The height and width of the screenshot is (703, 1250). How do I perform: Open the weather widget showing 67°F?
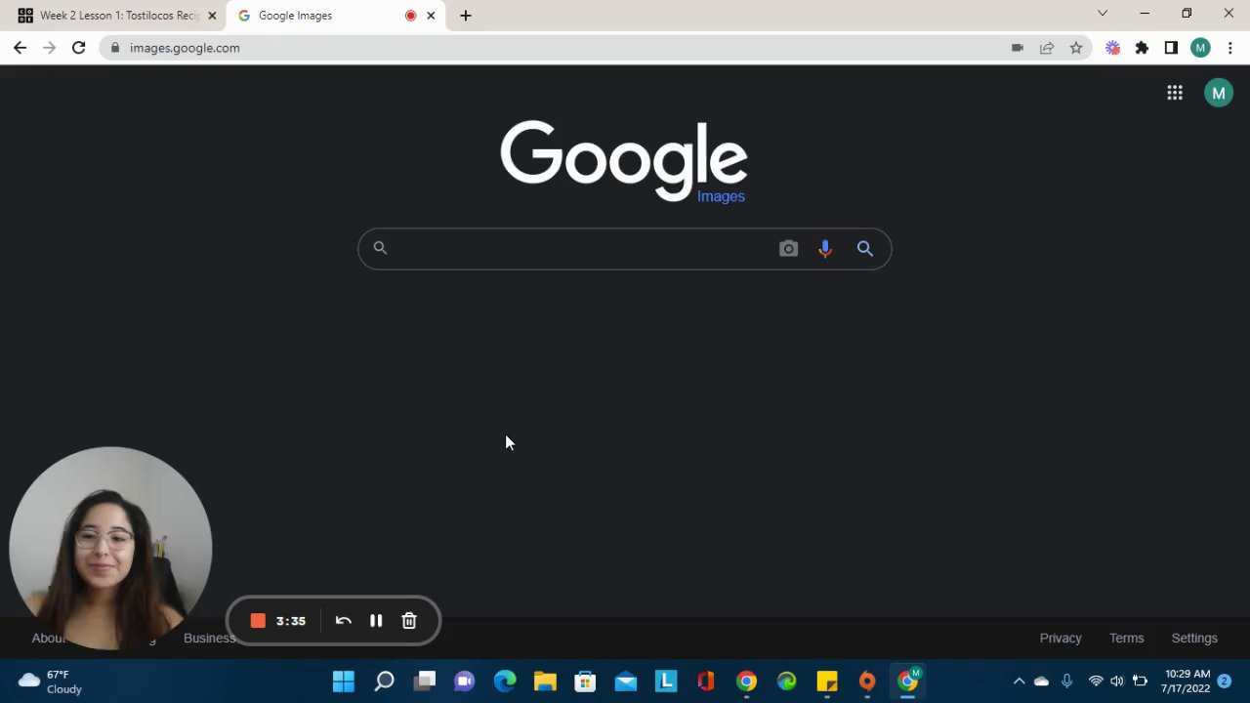tap(51, 682)
